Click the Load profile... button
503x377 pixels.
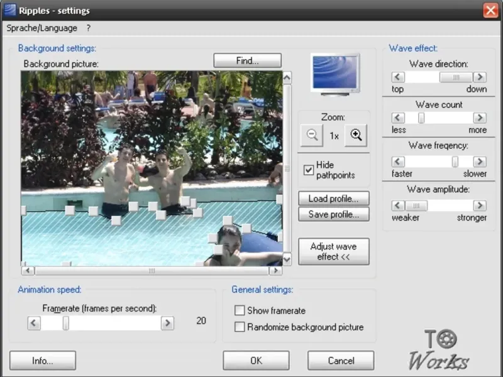(334, 199)
